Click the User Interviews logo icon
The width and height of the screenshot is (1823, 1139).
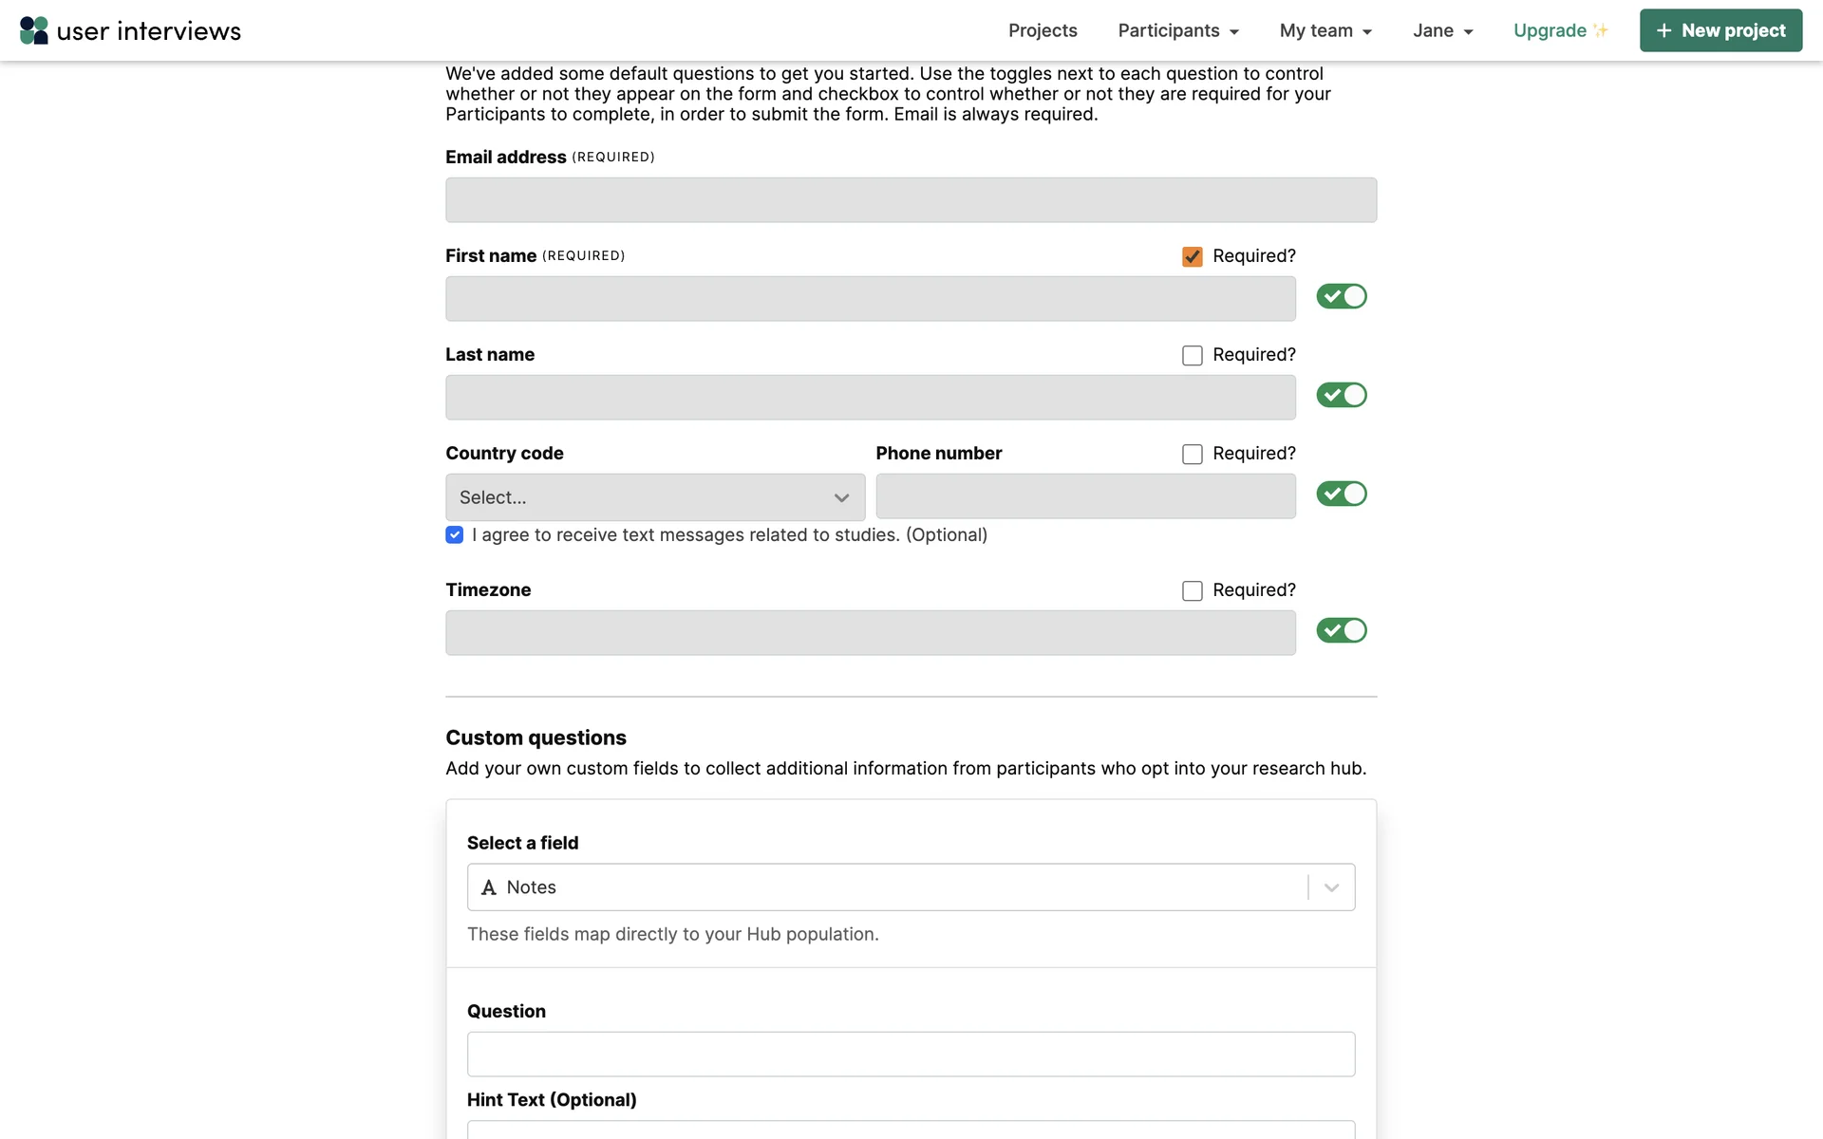coord(34,30)
